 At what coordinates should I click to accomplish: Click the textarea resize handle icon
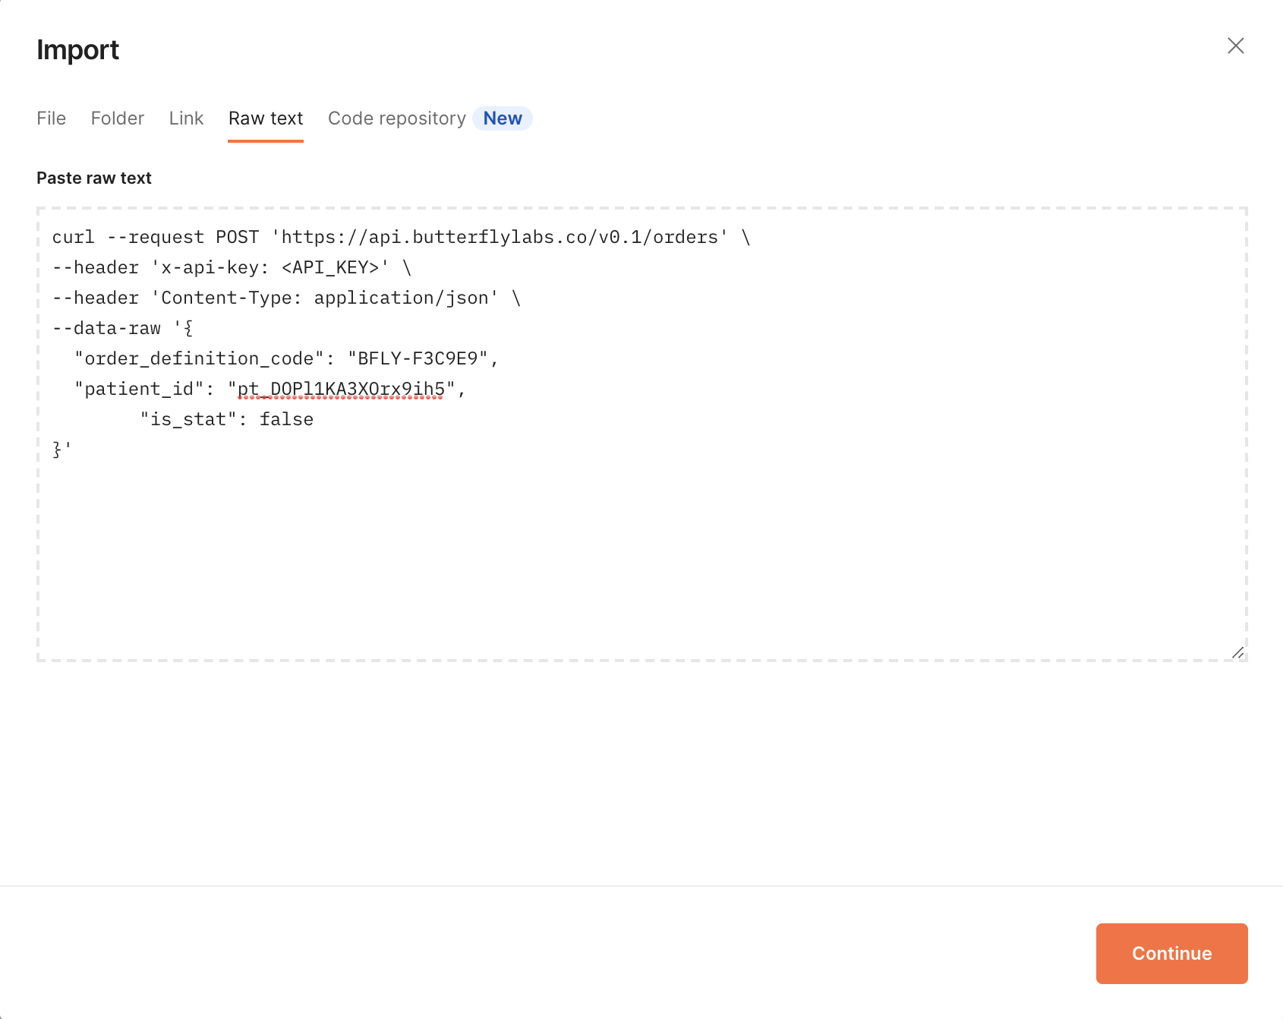tap(1237, 652)
